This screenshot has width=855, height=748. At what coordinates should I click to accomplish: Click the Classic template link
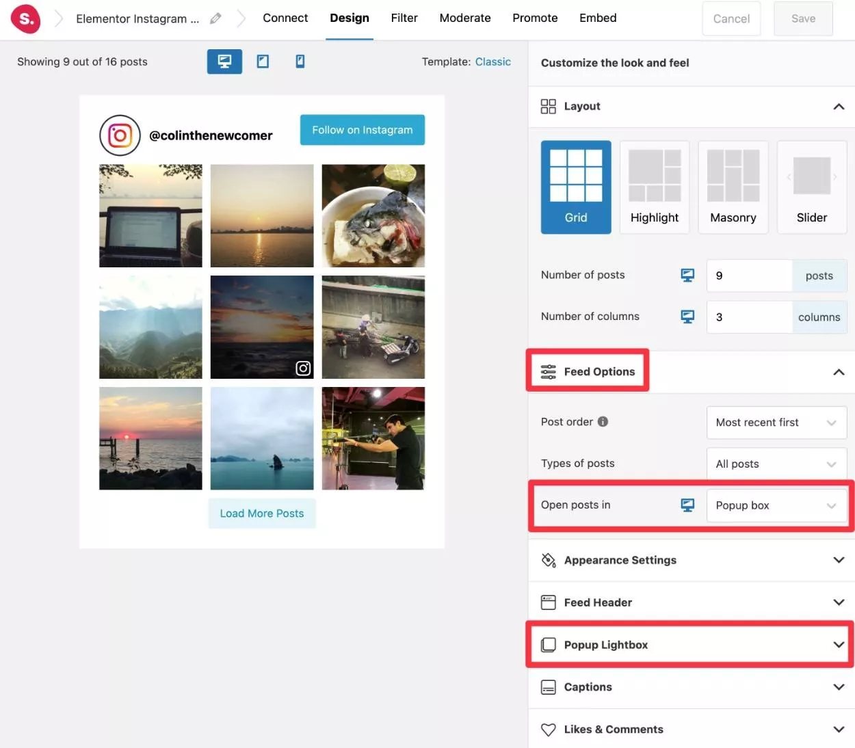pos(492,62)
